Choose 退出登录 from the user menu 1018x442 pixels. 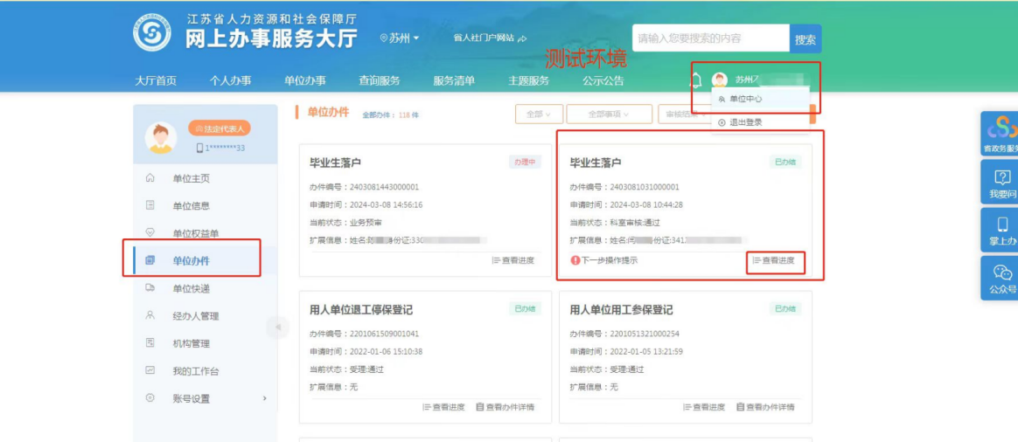(x=745, y=122)
